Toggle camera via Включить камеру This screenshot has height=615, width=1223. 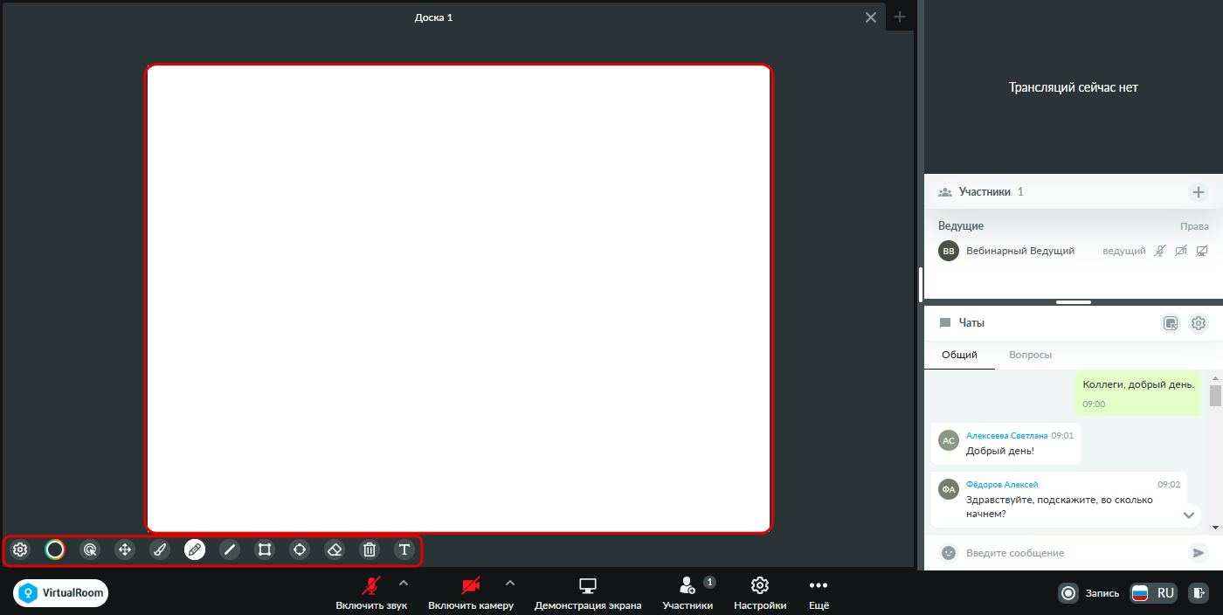click(x=471, y=593)
